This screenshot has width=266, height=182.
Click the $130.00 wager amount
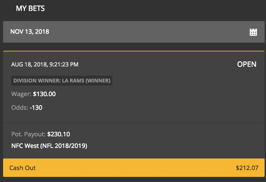44,94
